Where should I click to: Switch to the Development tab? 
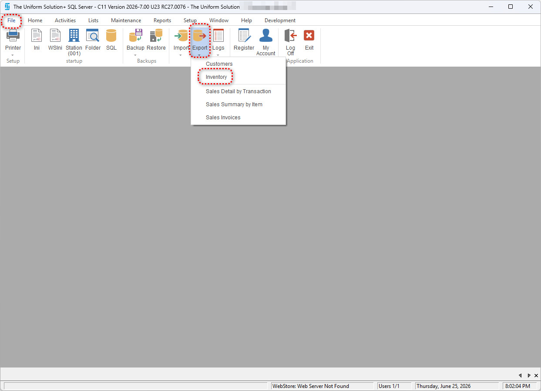point(280,20)
